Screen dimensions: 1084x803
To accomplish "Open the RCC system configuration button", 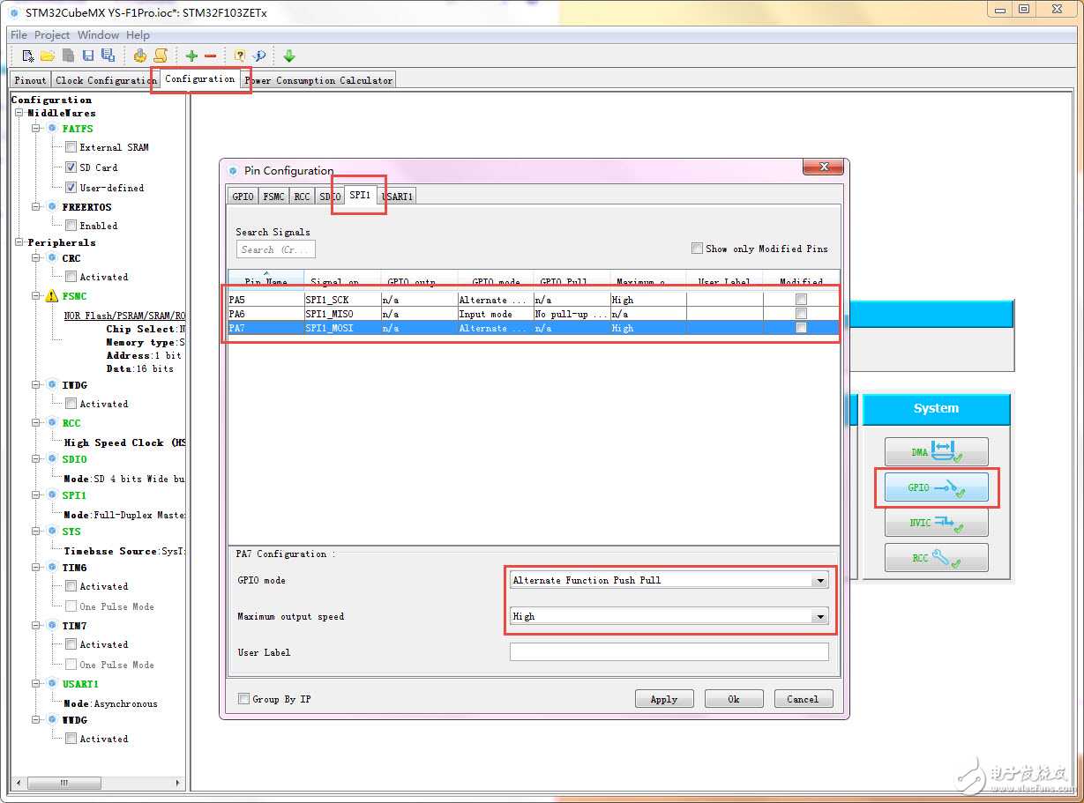I will pyautogui.click(x=936, y=558).
